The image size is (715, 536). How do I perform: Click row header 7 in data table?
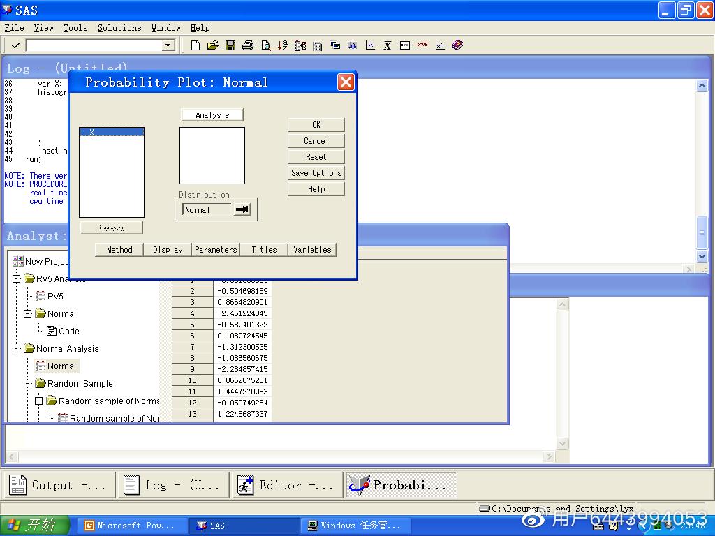(x=193, y=347)
